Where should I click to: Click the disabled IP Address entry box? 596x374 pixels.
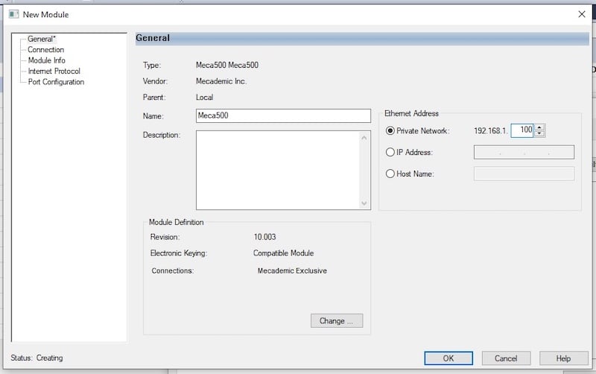[x=524, y=152]
